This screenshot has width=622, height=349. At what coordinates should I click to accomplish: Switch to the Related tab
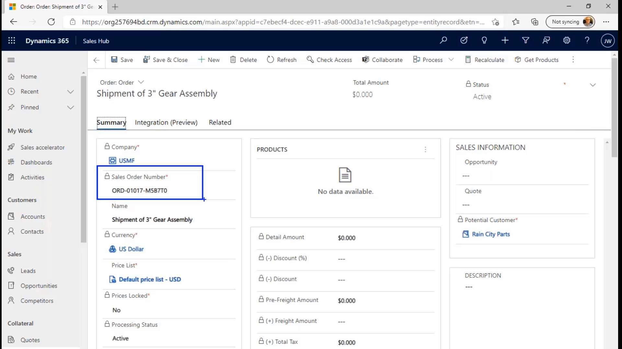[220, 122]
